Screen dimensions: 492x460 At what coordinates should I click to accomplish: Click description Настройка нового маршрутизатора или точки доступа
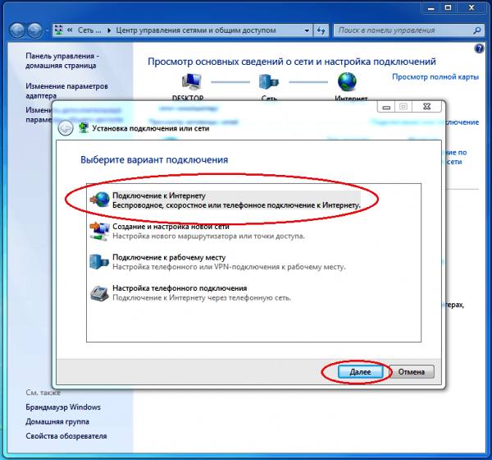[x=208, y=236]
